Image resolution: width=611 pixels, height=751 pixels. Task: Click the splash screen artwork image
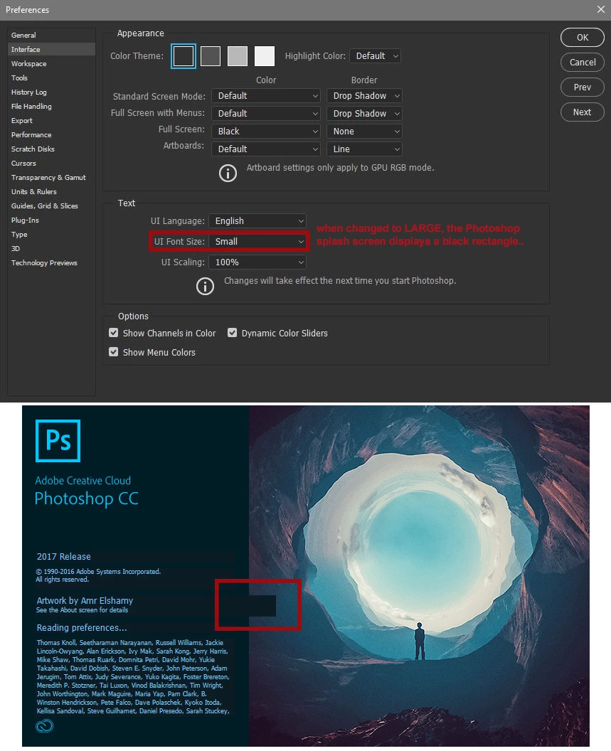[420, 576]
